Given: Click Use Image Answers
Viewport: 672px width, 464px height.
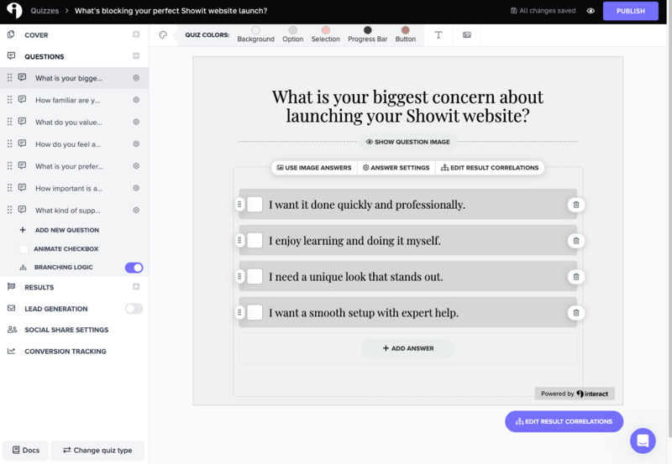Looking at the screenshot, I should 314,167.
